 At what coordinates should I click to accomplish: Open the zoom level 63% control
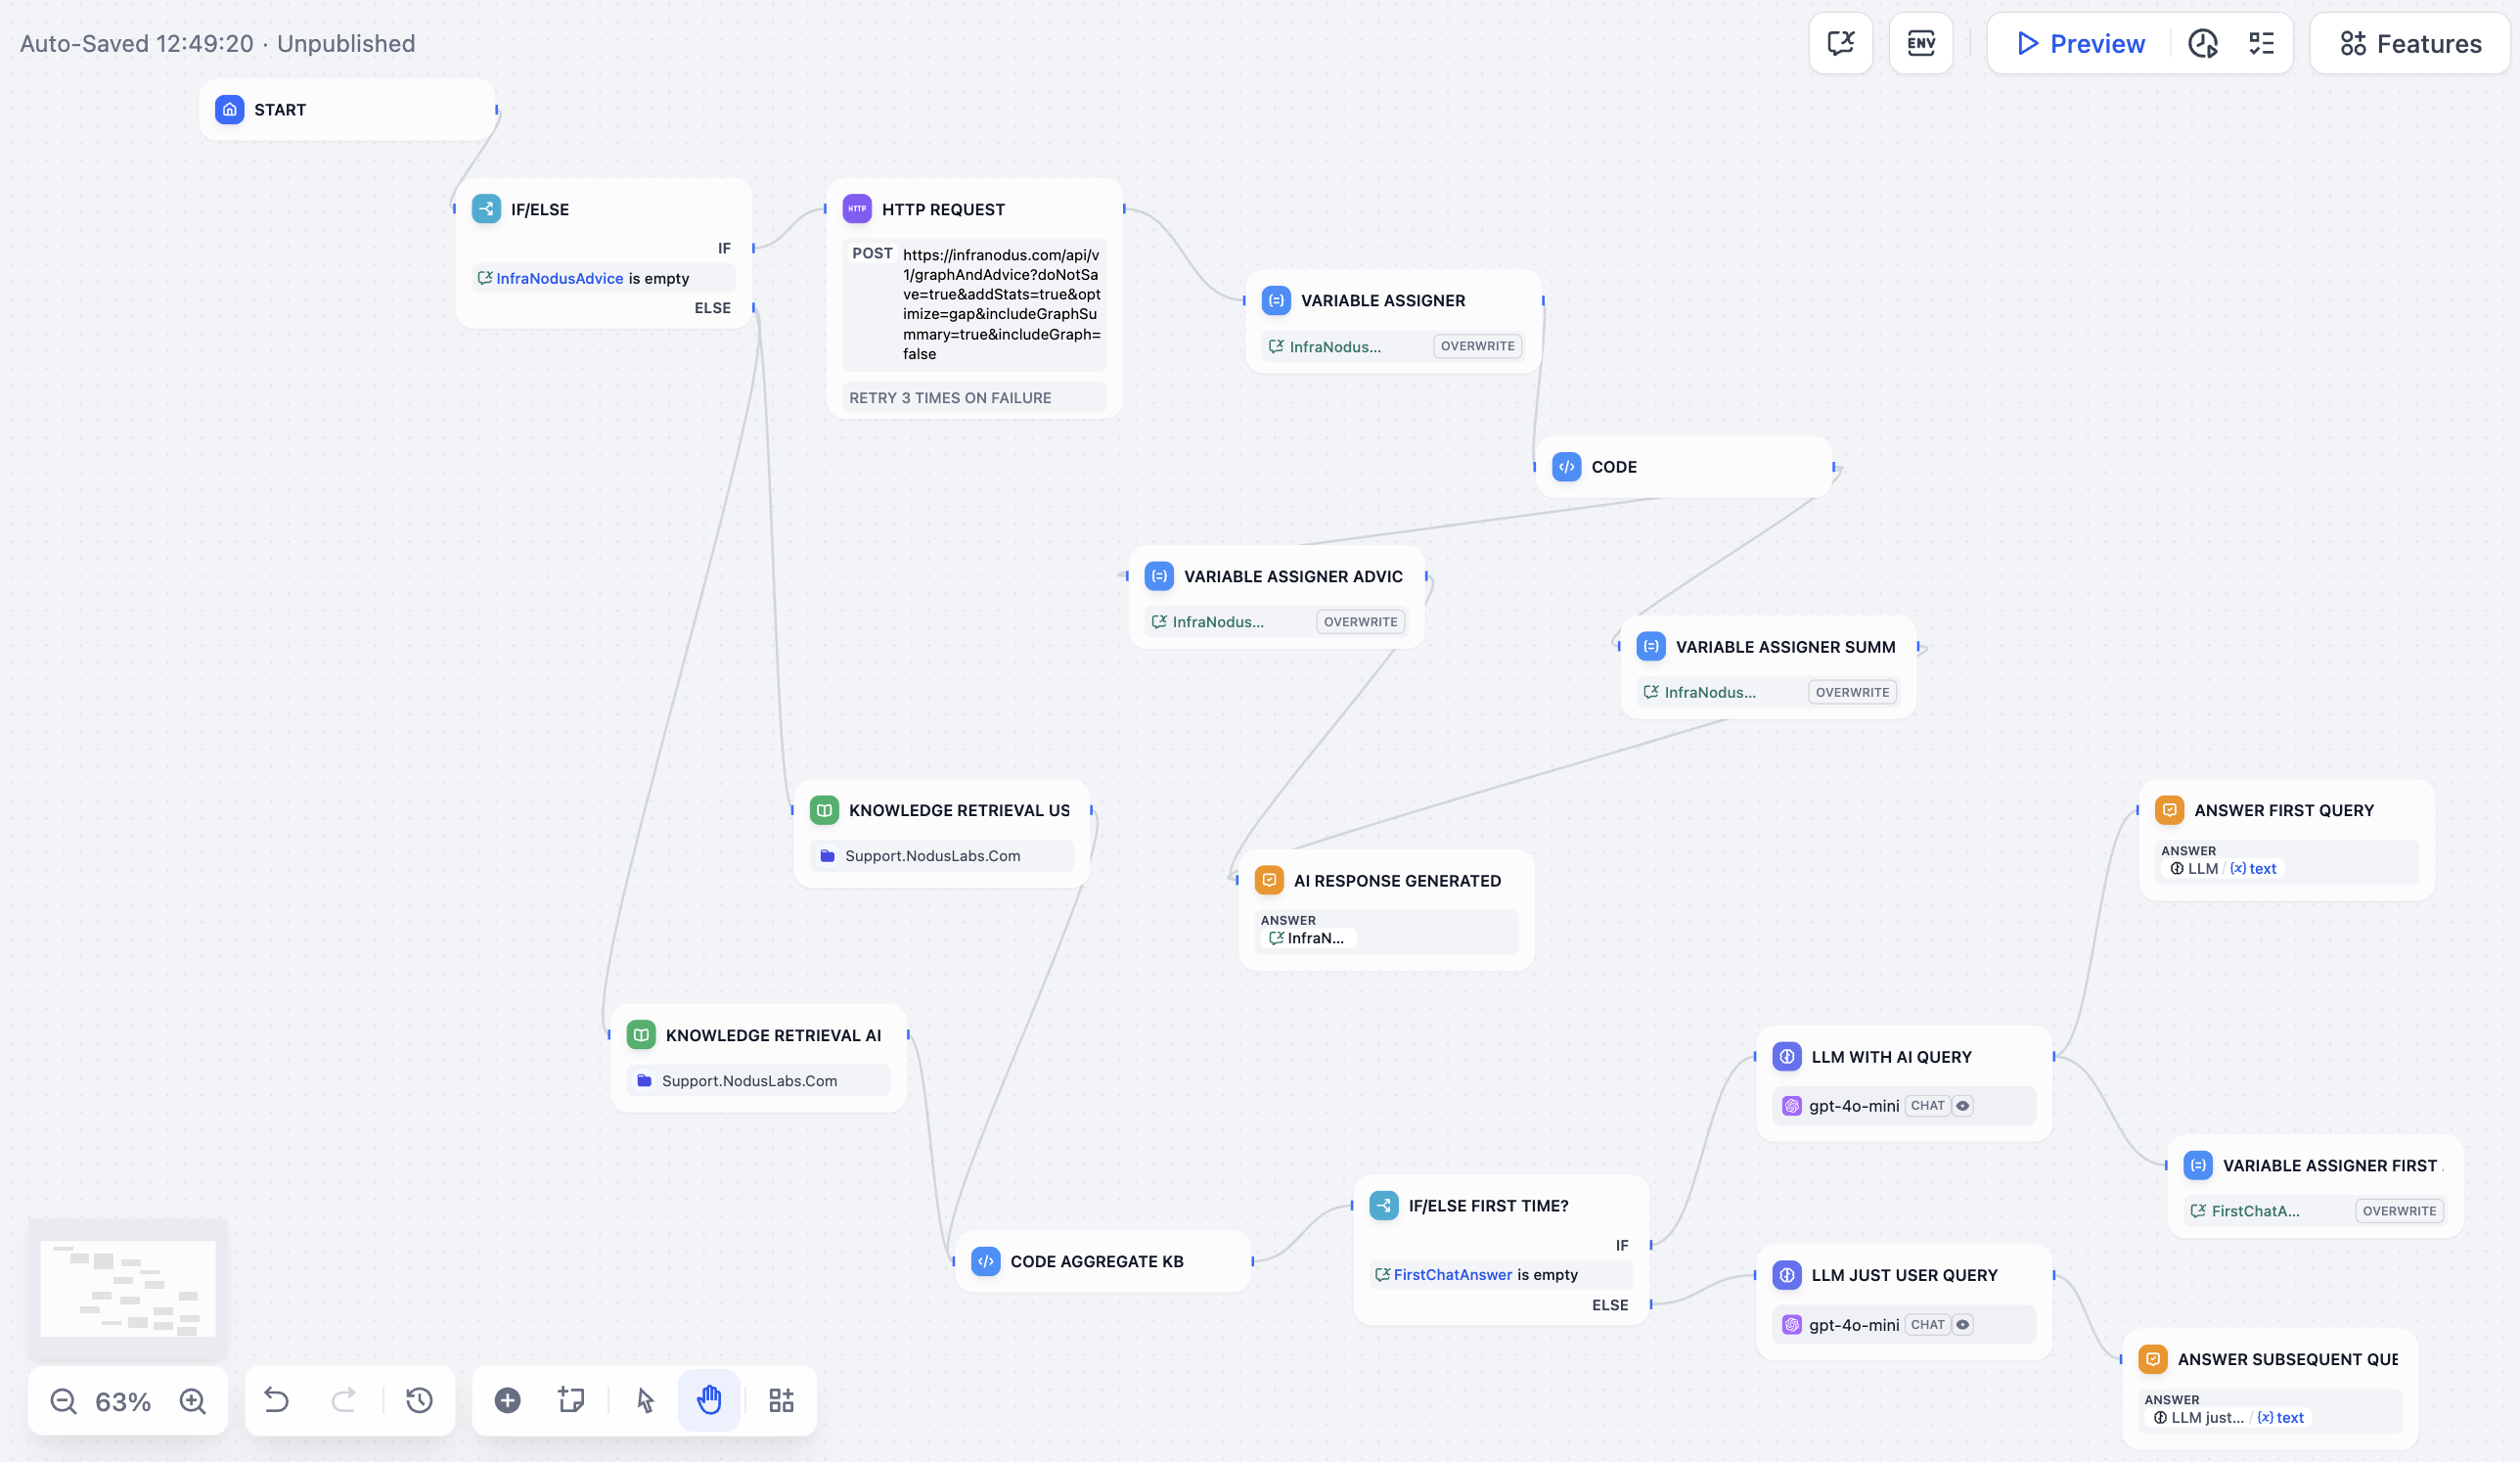pos(123,1400)
